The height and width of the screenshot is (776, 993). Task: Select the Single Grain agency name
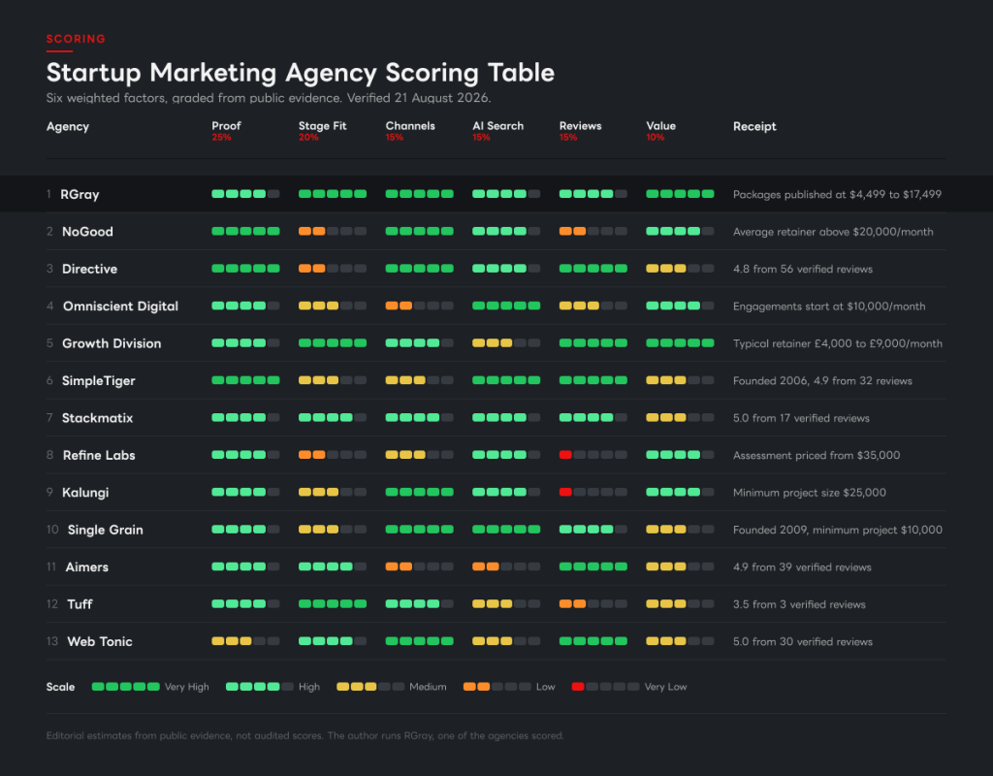105,530
